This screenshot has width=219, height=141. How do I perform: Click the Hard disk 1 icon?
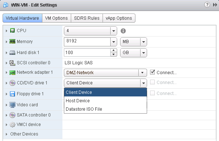pyautogui.click(x=12, y=53)
